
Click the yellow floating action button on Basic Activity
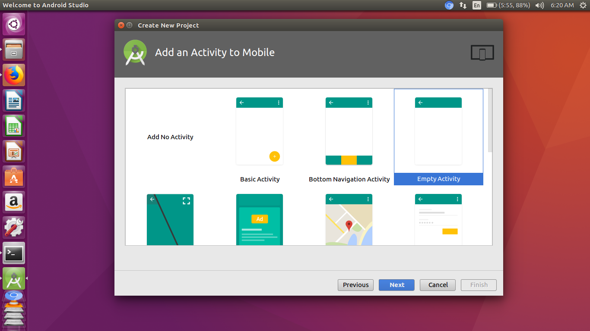(274, 156)
